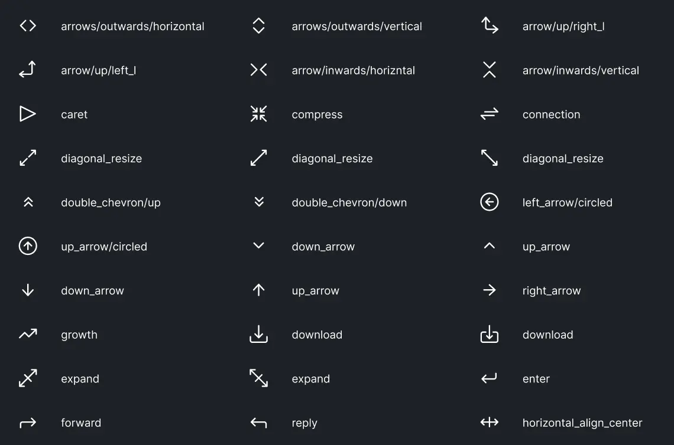Image resolution: width=674 pixels, height=445 pixels.
Task: Click the caret icon
Action: [28, 114]
